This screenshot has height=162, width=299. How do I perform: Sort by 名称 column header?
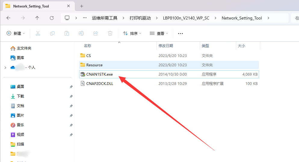pos(88,46)
